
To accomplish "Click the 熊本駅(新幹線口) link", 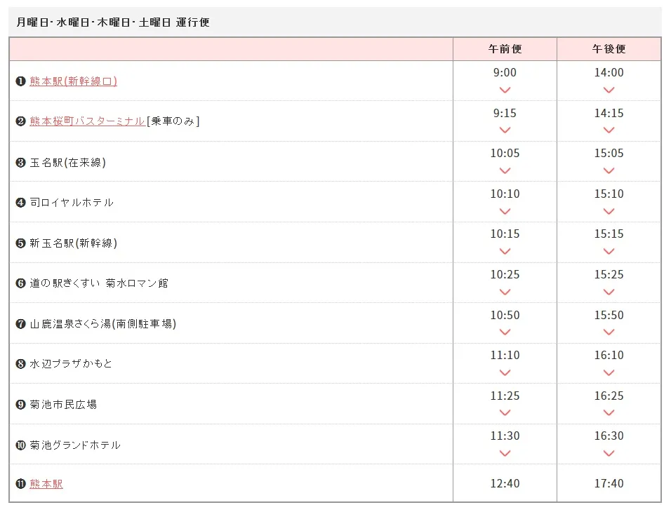I will (x=73, y=81).
